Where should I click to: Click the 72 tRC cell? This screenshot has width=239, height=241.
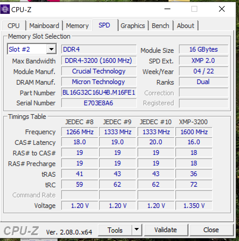194,184
